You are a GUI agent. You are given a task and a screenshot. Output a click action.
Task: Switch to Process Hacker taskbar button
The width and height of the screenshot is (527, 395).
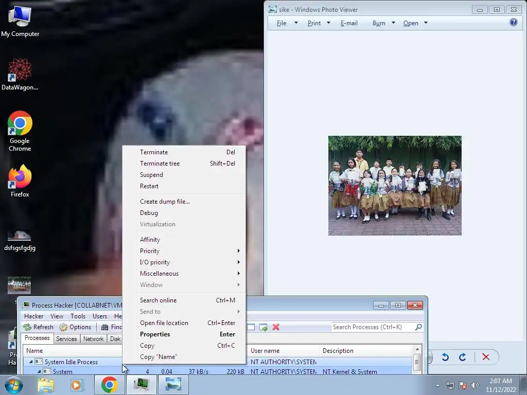click(141, 385)
